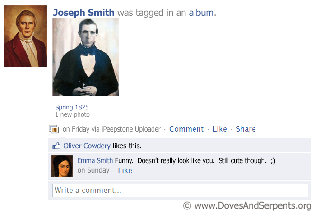The width and height of the screenshot is (329, 214).
Task: Click the 'on Sunday' comment timestamp
Action: (x=93, y=170)
